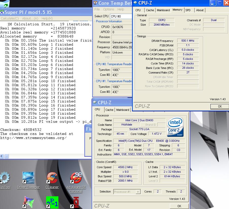
Task: Click OK in the CPU-Z Memory window
Action: click(220, 106)
